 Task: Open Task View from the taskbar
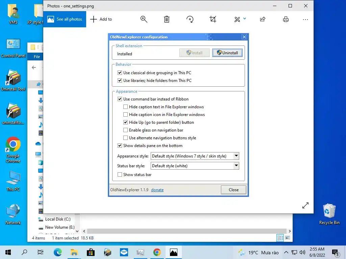pos(41,252)
